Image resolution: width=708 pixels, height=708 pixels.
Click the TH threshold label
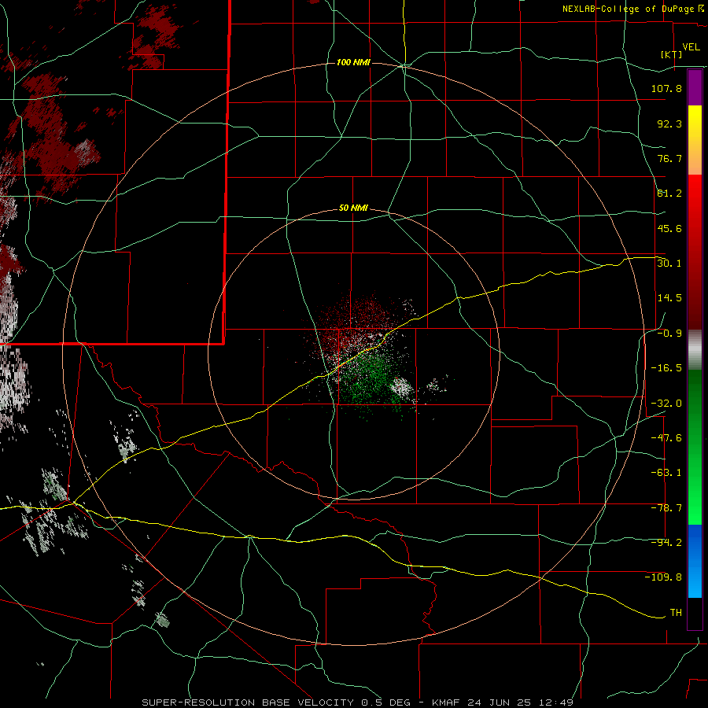tap(676, 613)
